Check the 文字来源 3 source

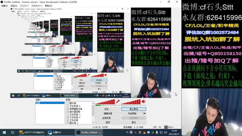tap(67, 115)
